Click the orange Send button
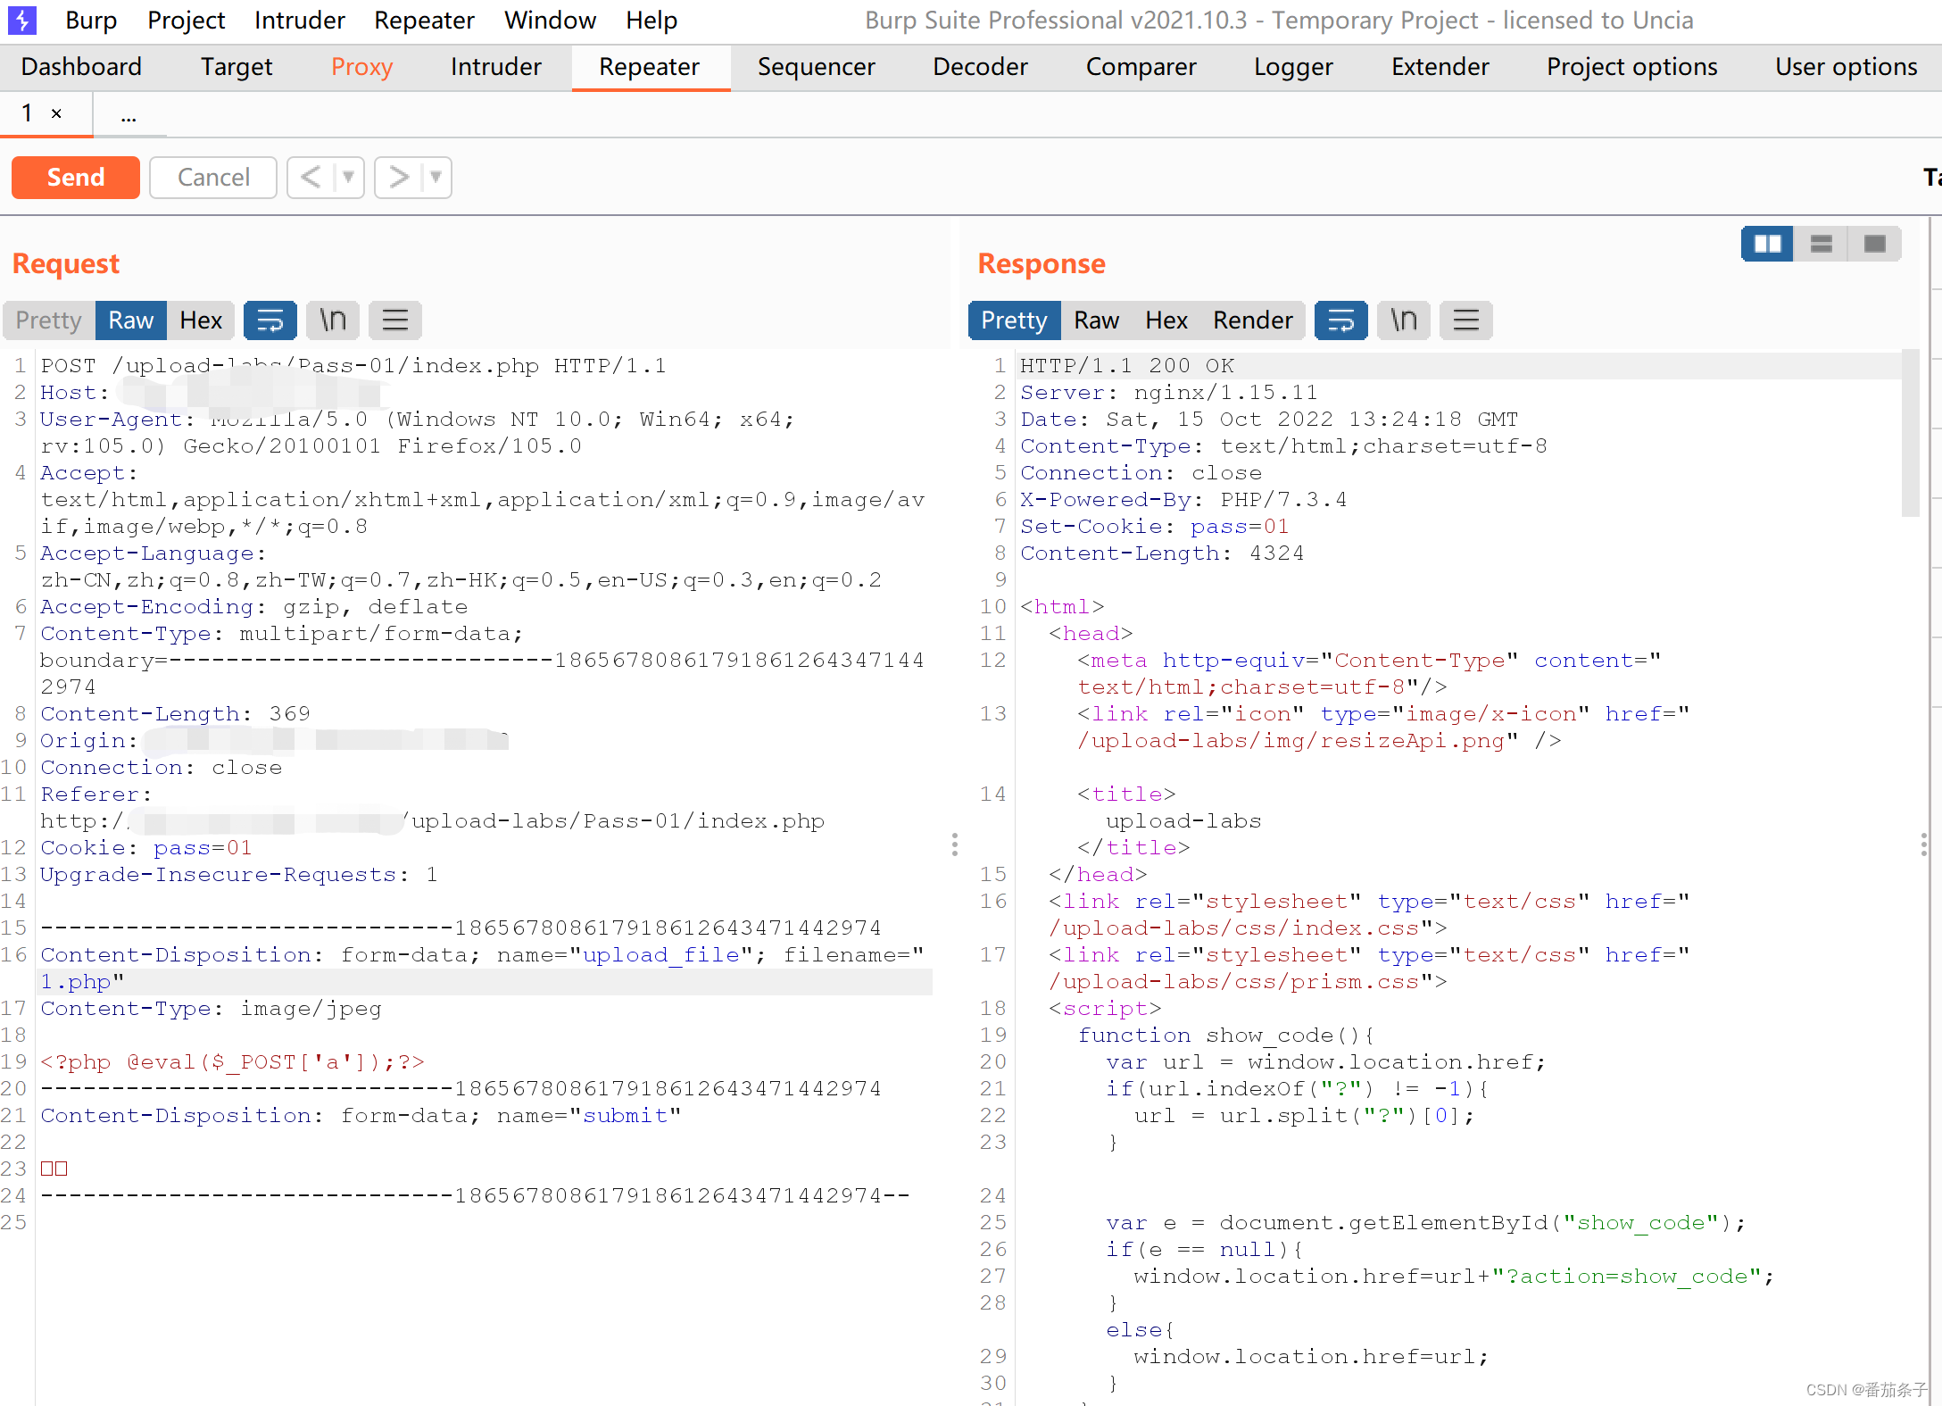Viewport: 1942px width, 1406px height. [76, 177]
